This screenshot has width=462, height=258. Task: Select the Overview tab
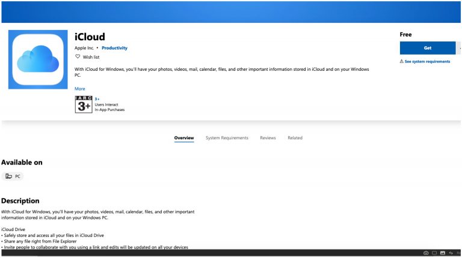pos(184,138)
